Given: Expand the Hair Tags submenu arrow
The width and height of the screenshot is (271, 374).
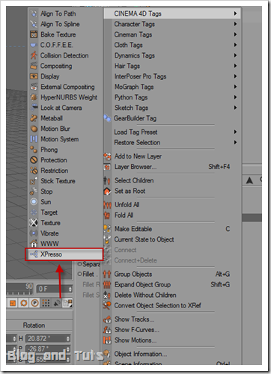Looking at the screenshot, I should 235,66.
